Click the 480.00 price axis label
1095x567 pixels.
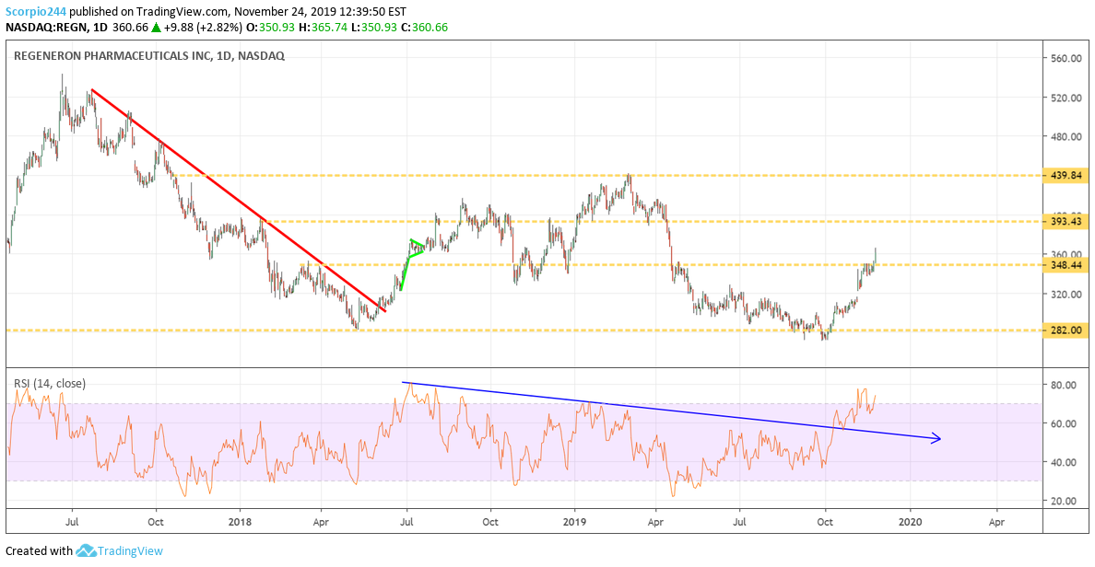1066,137
